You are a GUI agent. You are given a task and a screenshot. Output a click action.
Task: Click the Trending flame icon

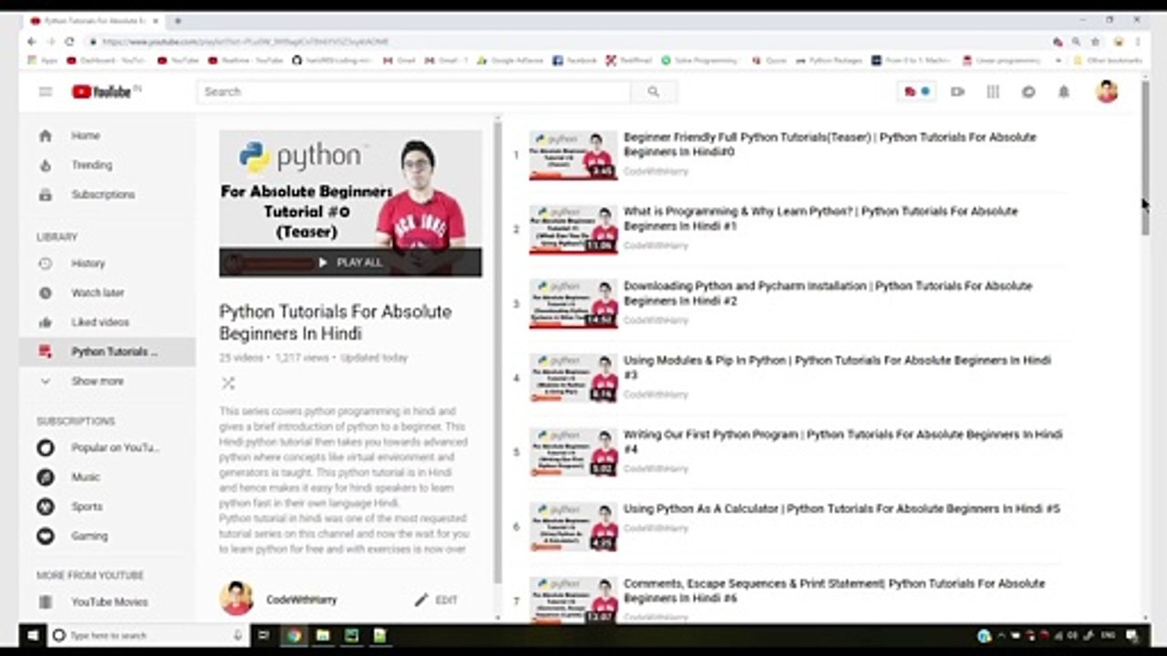tap(46, 165)
